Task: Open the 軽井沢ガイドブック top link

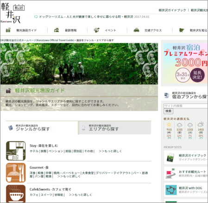Action: (x=172, y=10)
